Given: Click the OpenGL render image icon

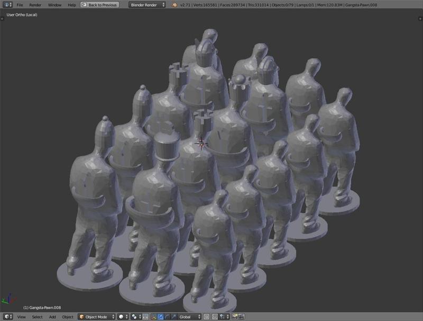Looking at the screenshot, I should click(235, 317).
